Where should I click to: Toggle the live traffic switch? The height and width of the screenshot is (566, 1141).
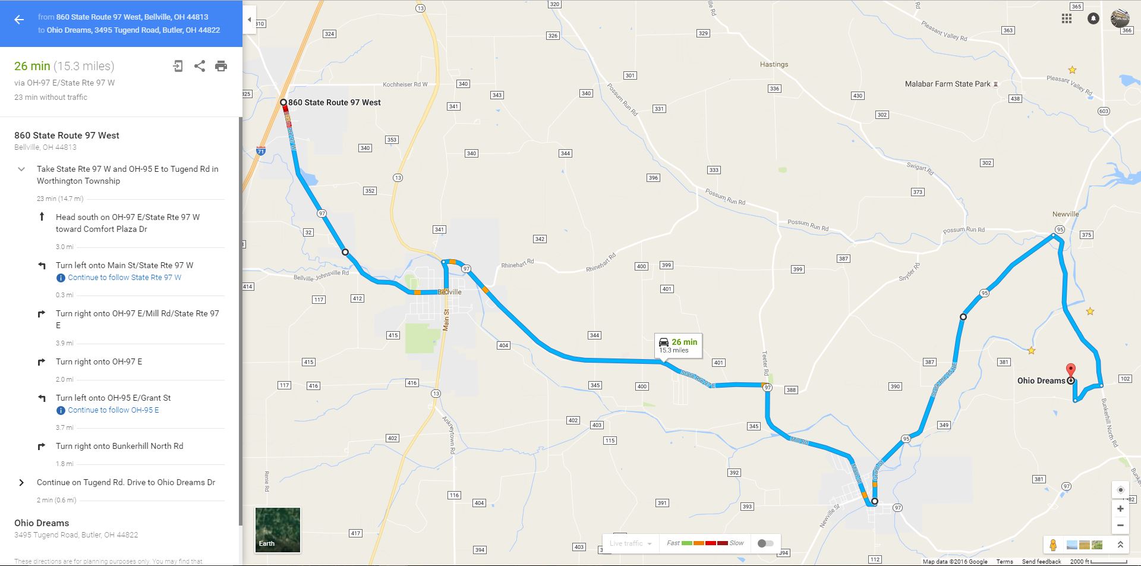(x=765, y=543)
